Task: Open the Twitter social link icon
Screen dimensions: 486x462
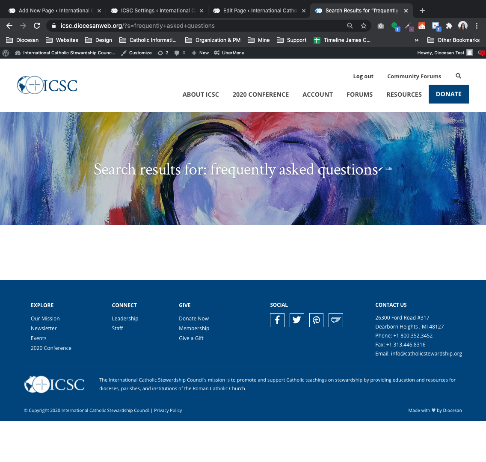Action: tap(297, 320)
